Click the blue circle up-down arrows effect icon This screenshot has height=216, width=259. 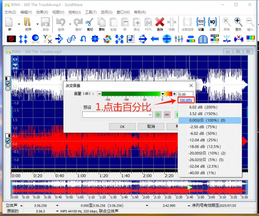(167, 39)
